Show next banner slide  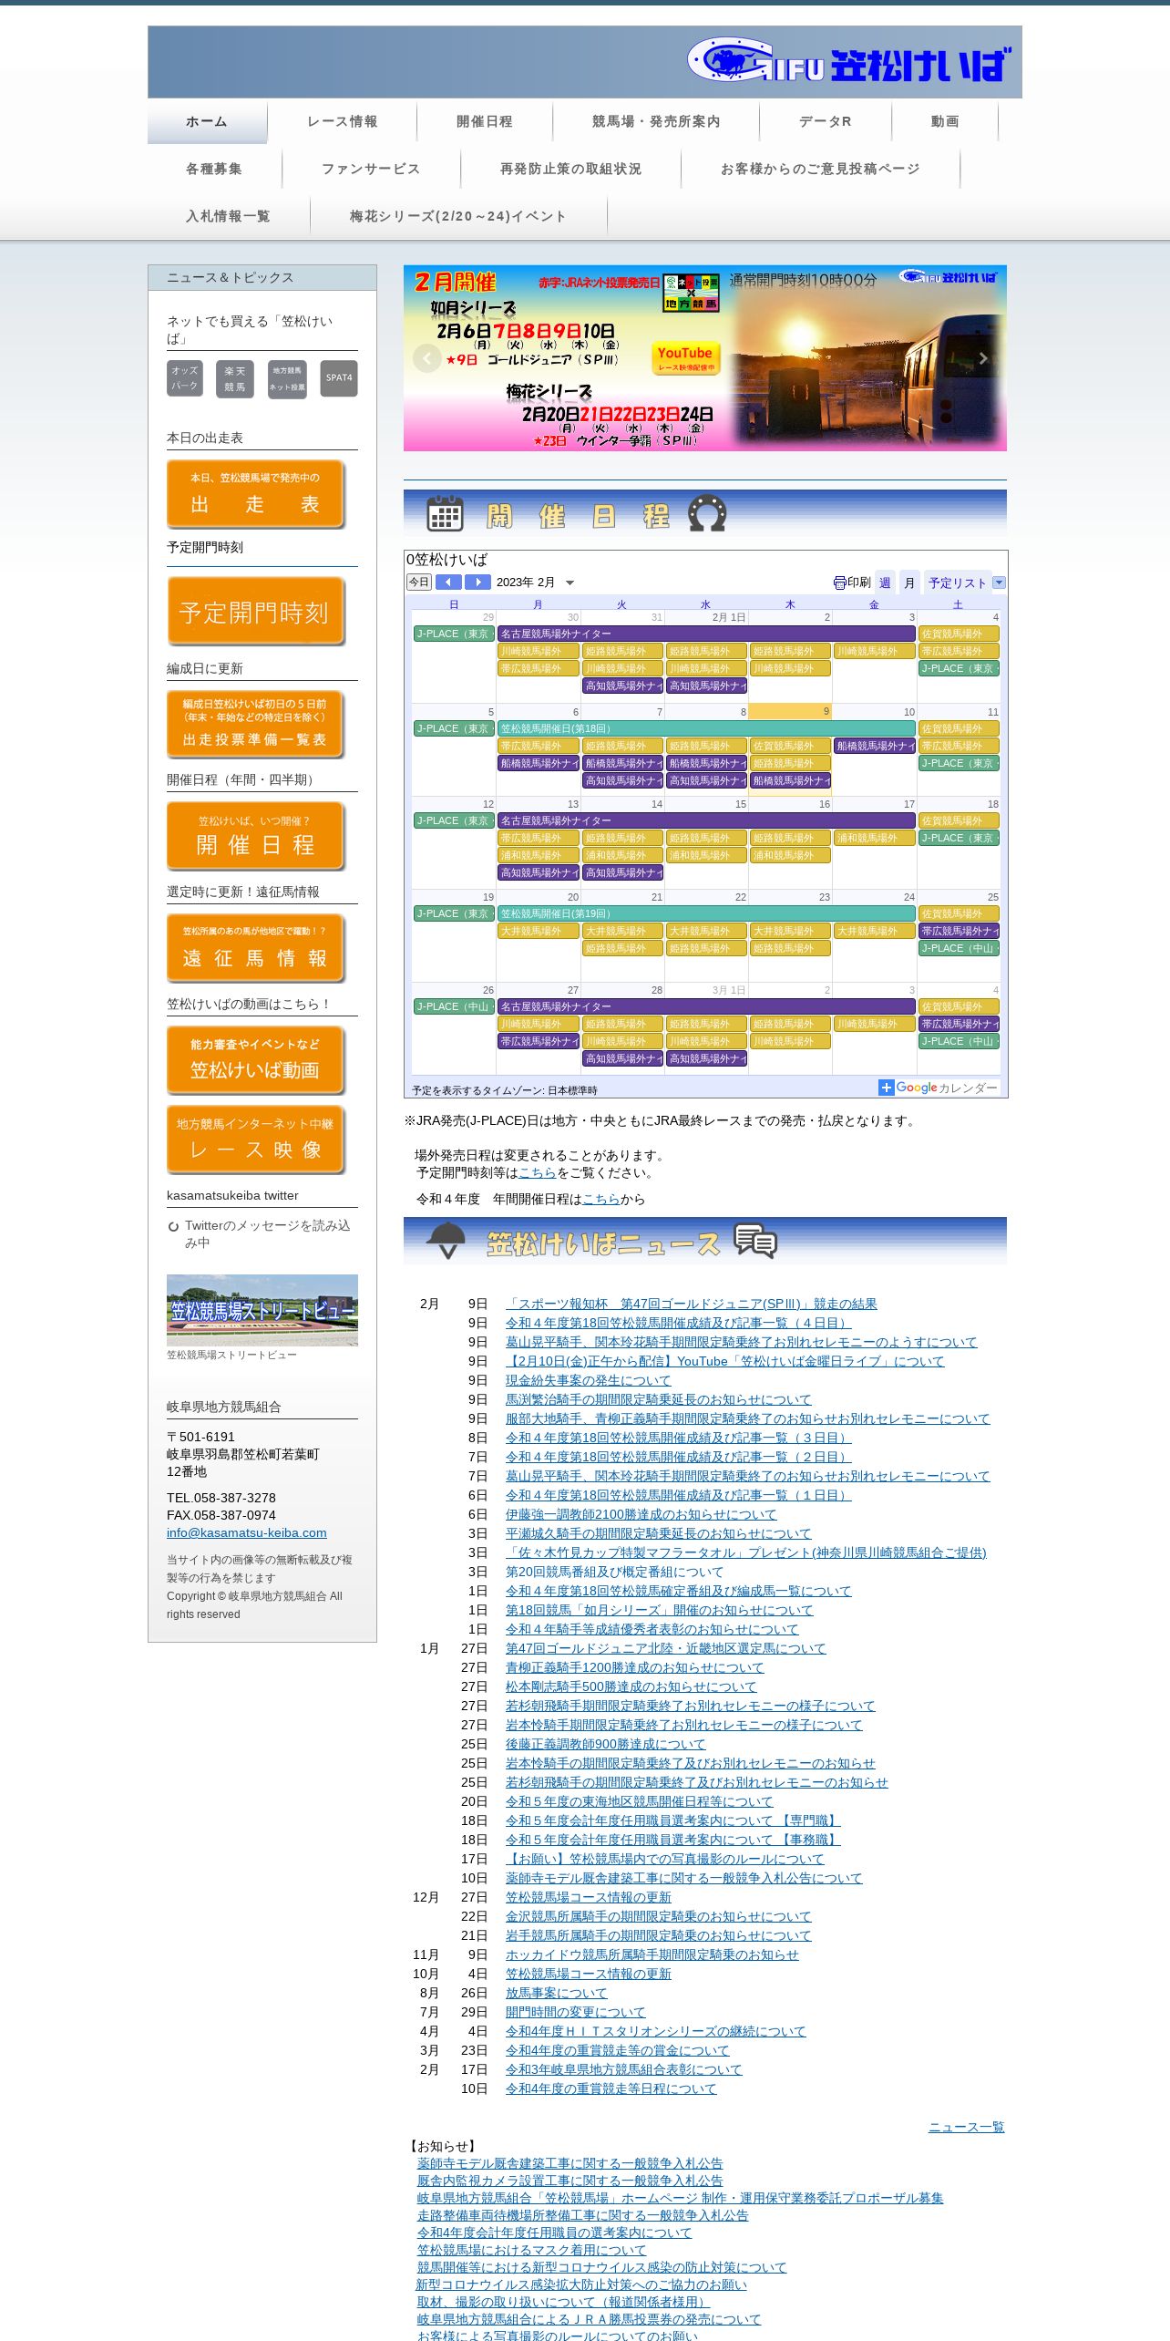tap(983, 358)
